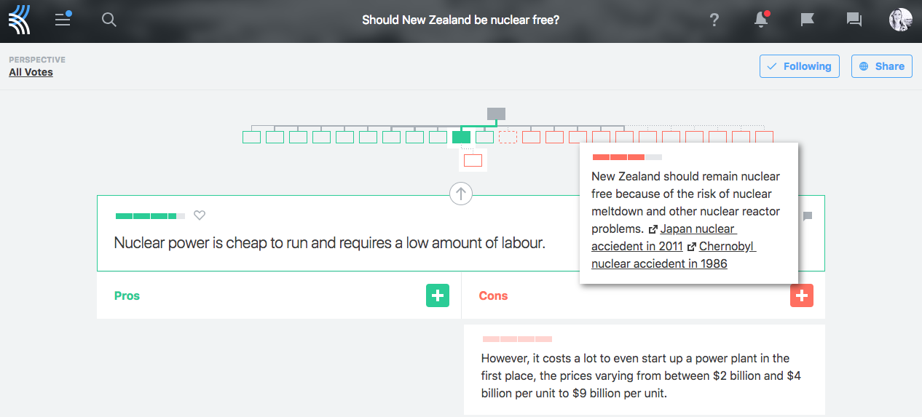Open the help question mark
The height and width of the screenshot is (417, 922).
pos(714,20)
